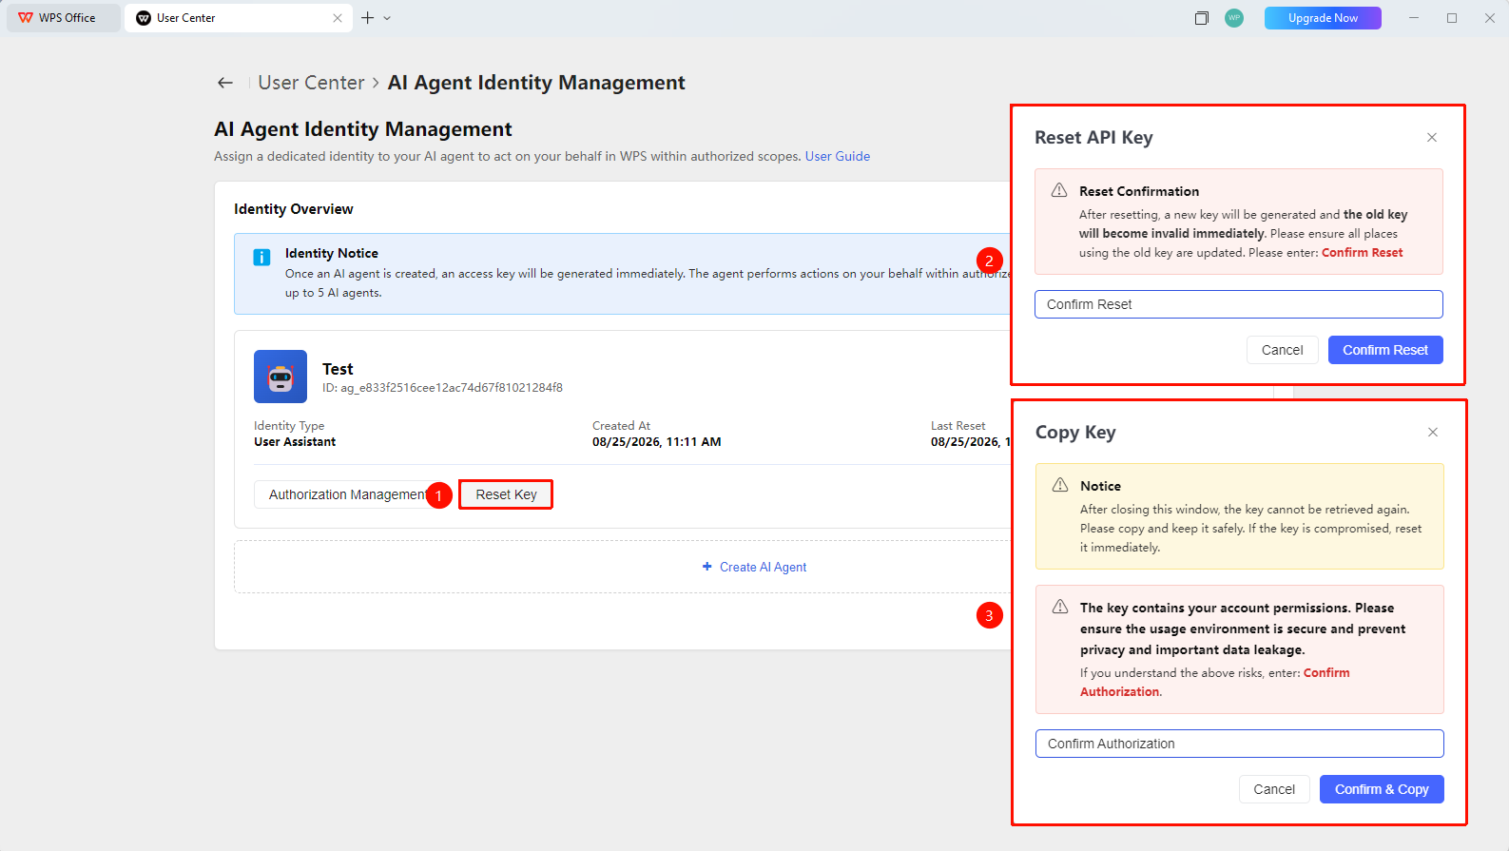Click the window layout icon in title bar
This screenshot has width=1509, height=851.
pos(1202,18)
